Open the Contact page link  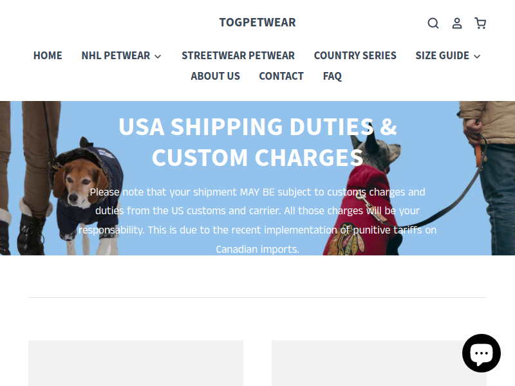[281, 76]
